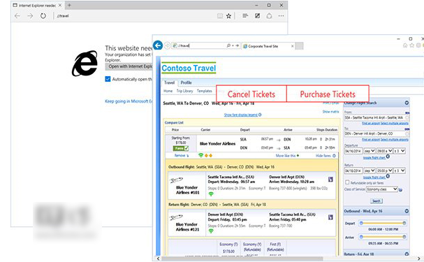
Task: Enable Refundable only air fares
Action: click(347, 182)
